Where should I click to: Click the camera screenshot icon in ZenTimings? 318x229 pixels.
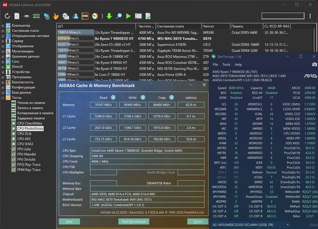314,65
